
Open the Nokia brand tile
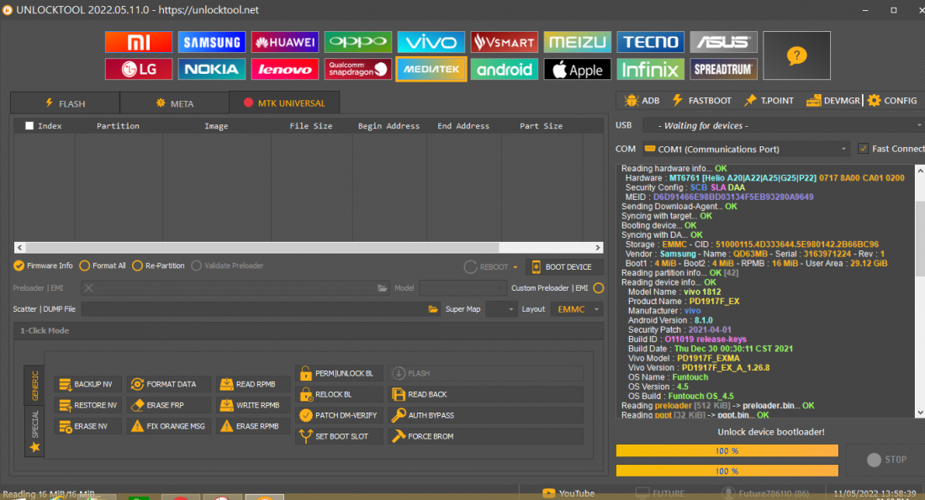click(x=212, y=69)
